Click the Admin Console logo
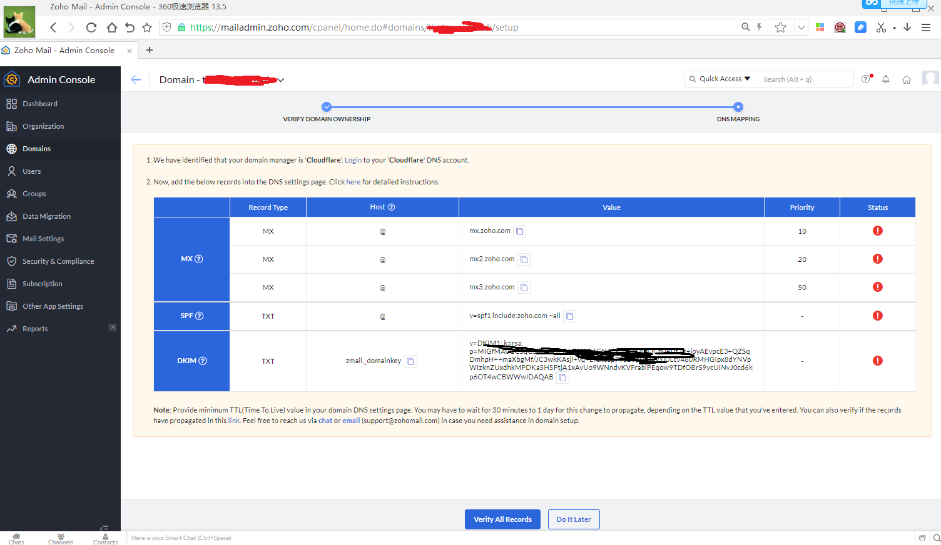941x545 pixels. tap(12, 79)
